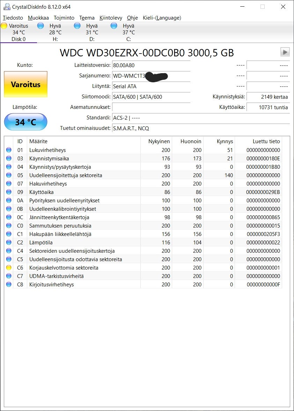Click the status orb of Kirjoitusvirhetiheys row
Screen dimensions: 294x411
(x=9, y=284)
